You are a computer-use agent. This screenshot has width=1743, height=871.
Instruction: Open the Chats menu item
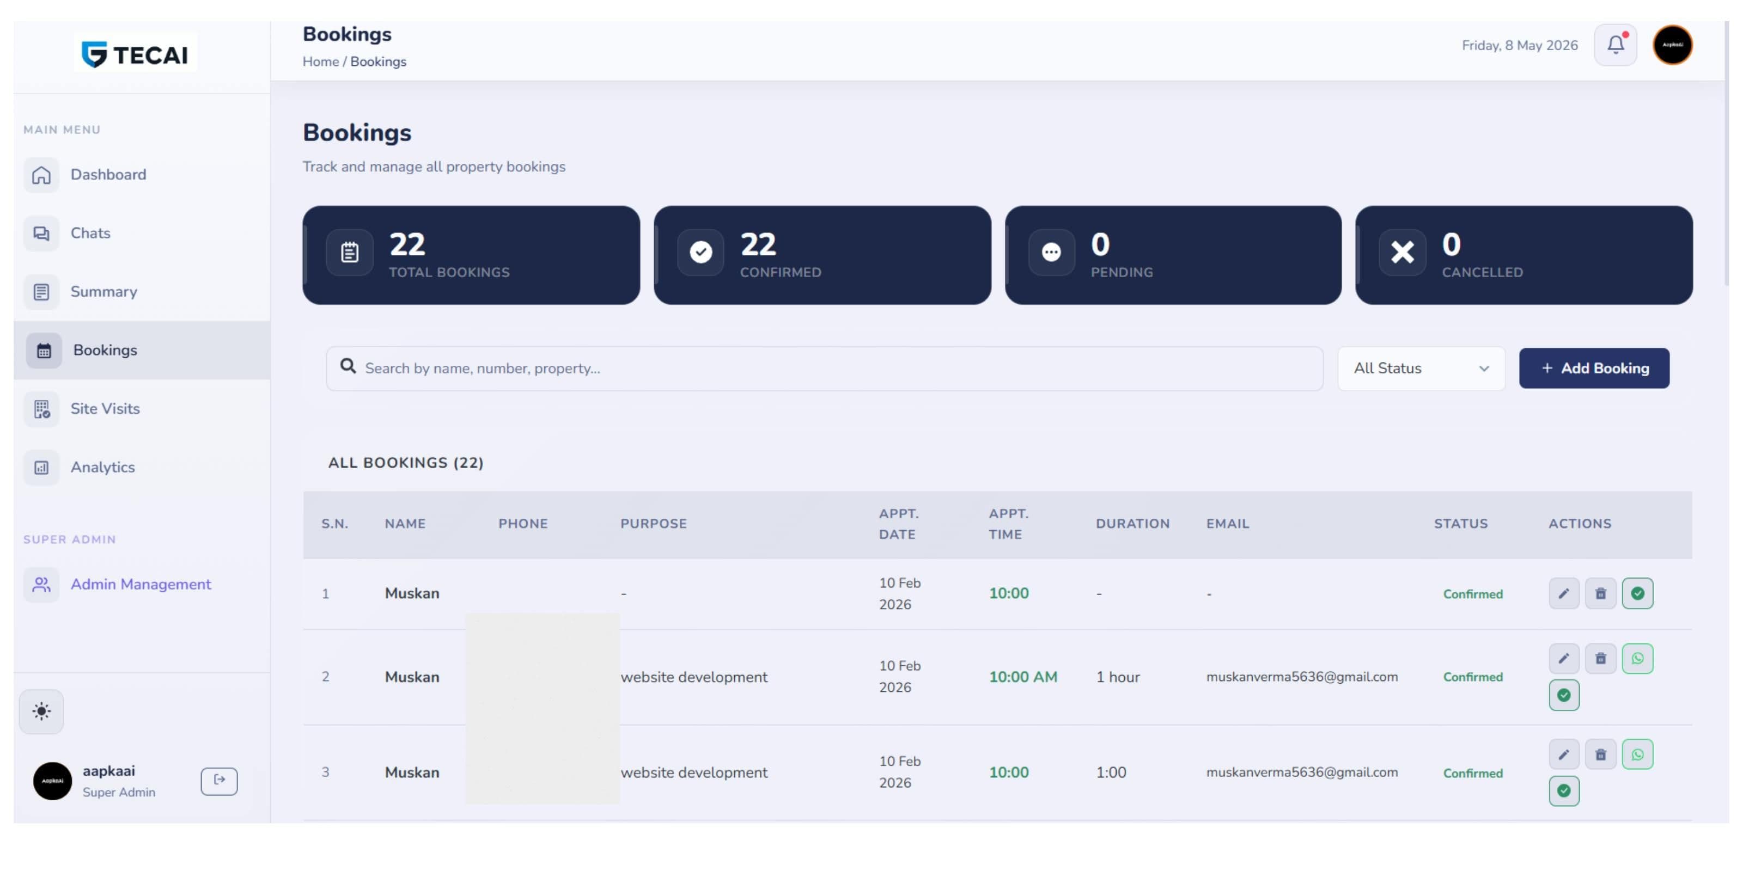click(142, 234)
